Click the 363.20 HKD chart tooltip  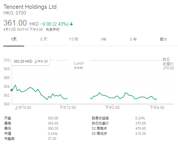pyautogui.click(x=30, y=61)
